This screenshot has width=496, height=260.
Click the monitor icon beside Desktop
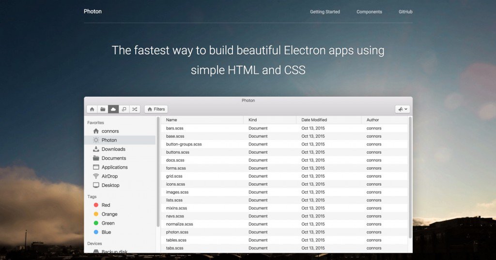click(96, 185)
